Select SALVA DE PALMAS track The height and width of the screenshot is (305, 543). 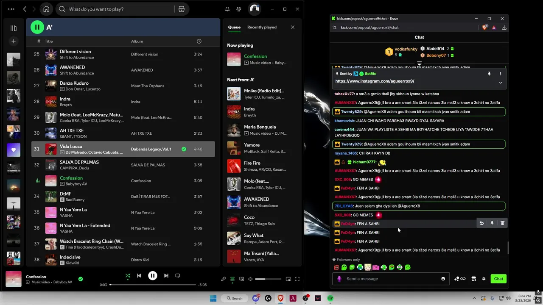[x=123, y=165]
